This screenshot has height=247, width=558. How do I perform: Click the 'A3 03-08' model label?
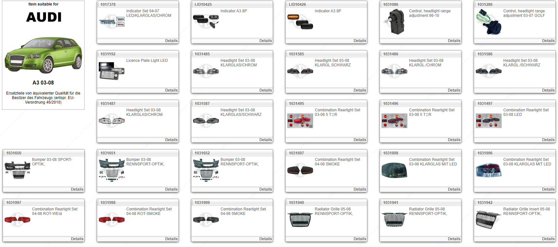pyautogui.click(x=43, y=83)
